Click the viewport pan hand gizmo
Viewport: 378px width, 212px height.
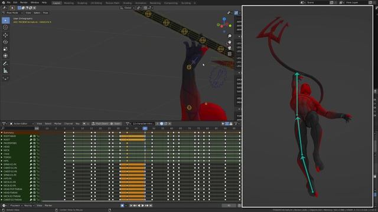point(230,42)
